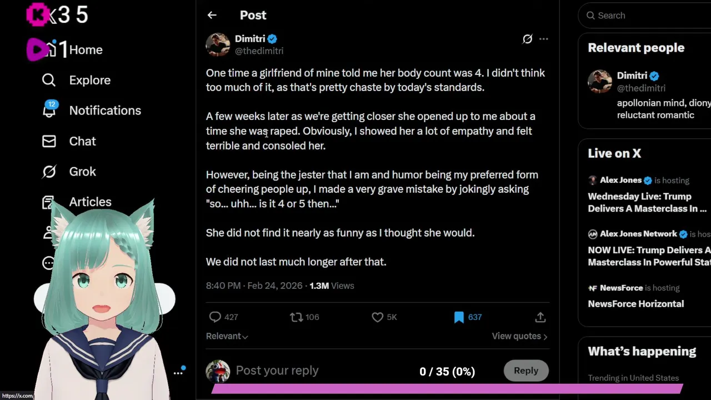The height and width of the screenshot is (400, 711).
Task: Like the post with the heart icon
Action: [378, 317]
